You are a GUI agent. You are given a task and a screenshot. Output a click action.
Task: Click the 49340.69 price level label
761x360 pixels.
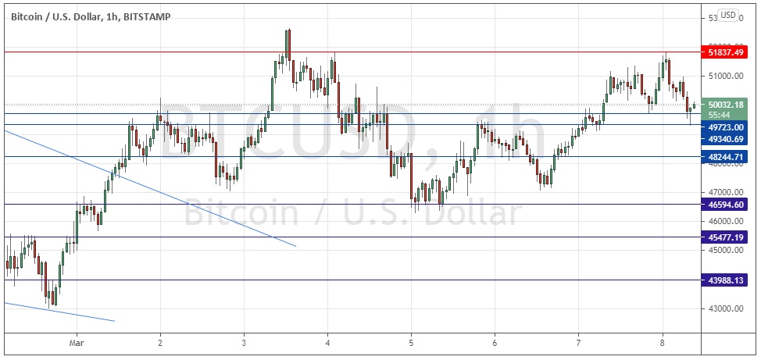tap(727, 138)
